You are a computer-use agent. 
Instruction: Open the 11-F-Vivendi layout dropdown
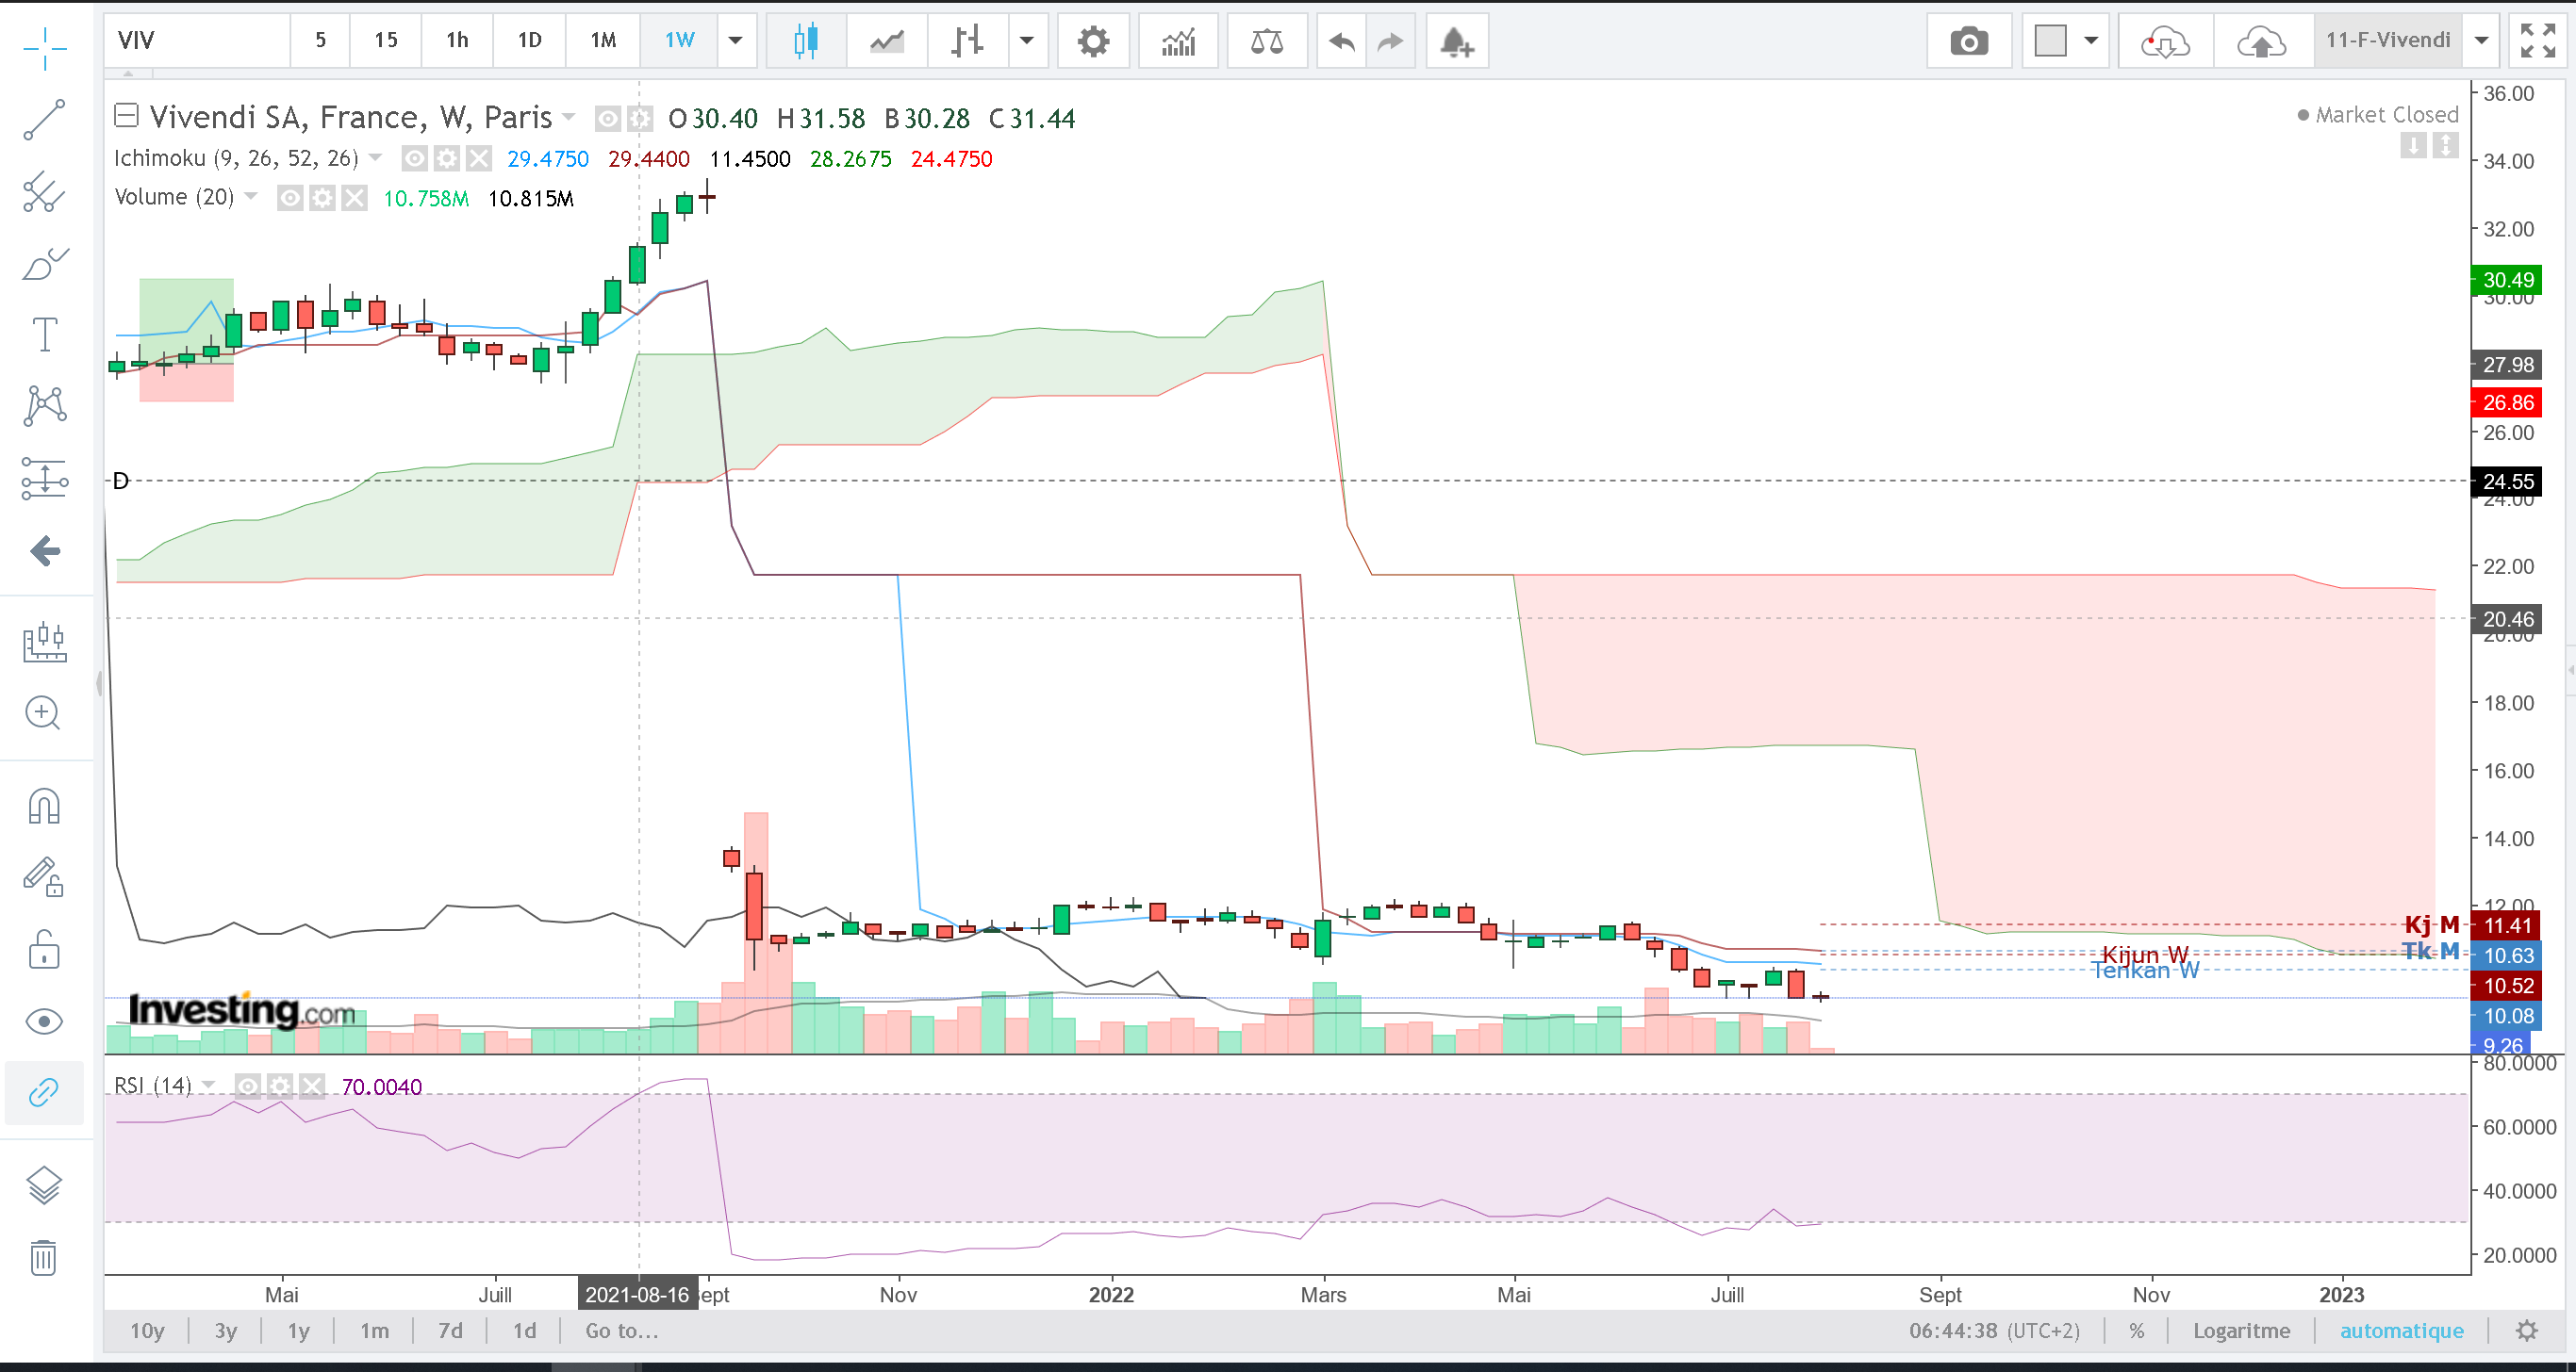[x=2481, y=41]
